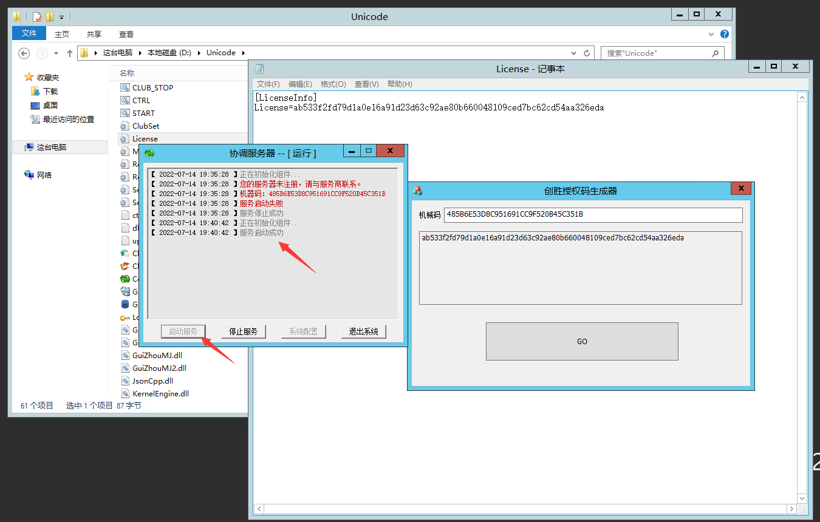Image resolution: width=820 pixels, height=522 pixels.
Task: Click the properties icon in quick access toolbar
Action: click(37, 17)
